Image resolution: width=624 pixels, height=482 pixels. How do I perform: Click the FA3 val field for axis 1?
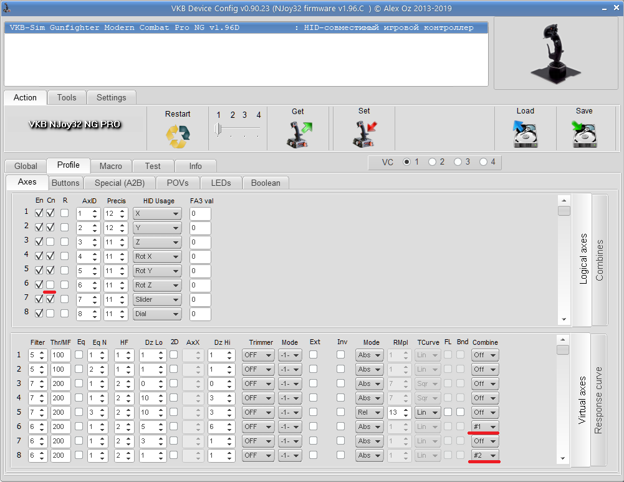click(x=200, y=214)
